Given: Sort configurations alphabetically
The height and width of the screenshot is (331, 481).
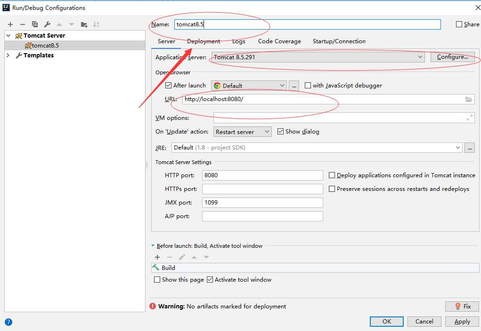Looking at the screenshot, I should click(96, 24).
